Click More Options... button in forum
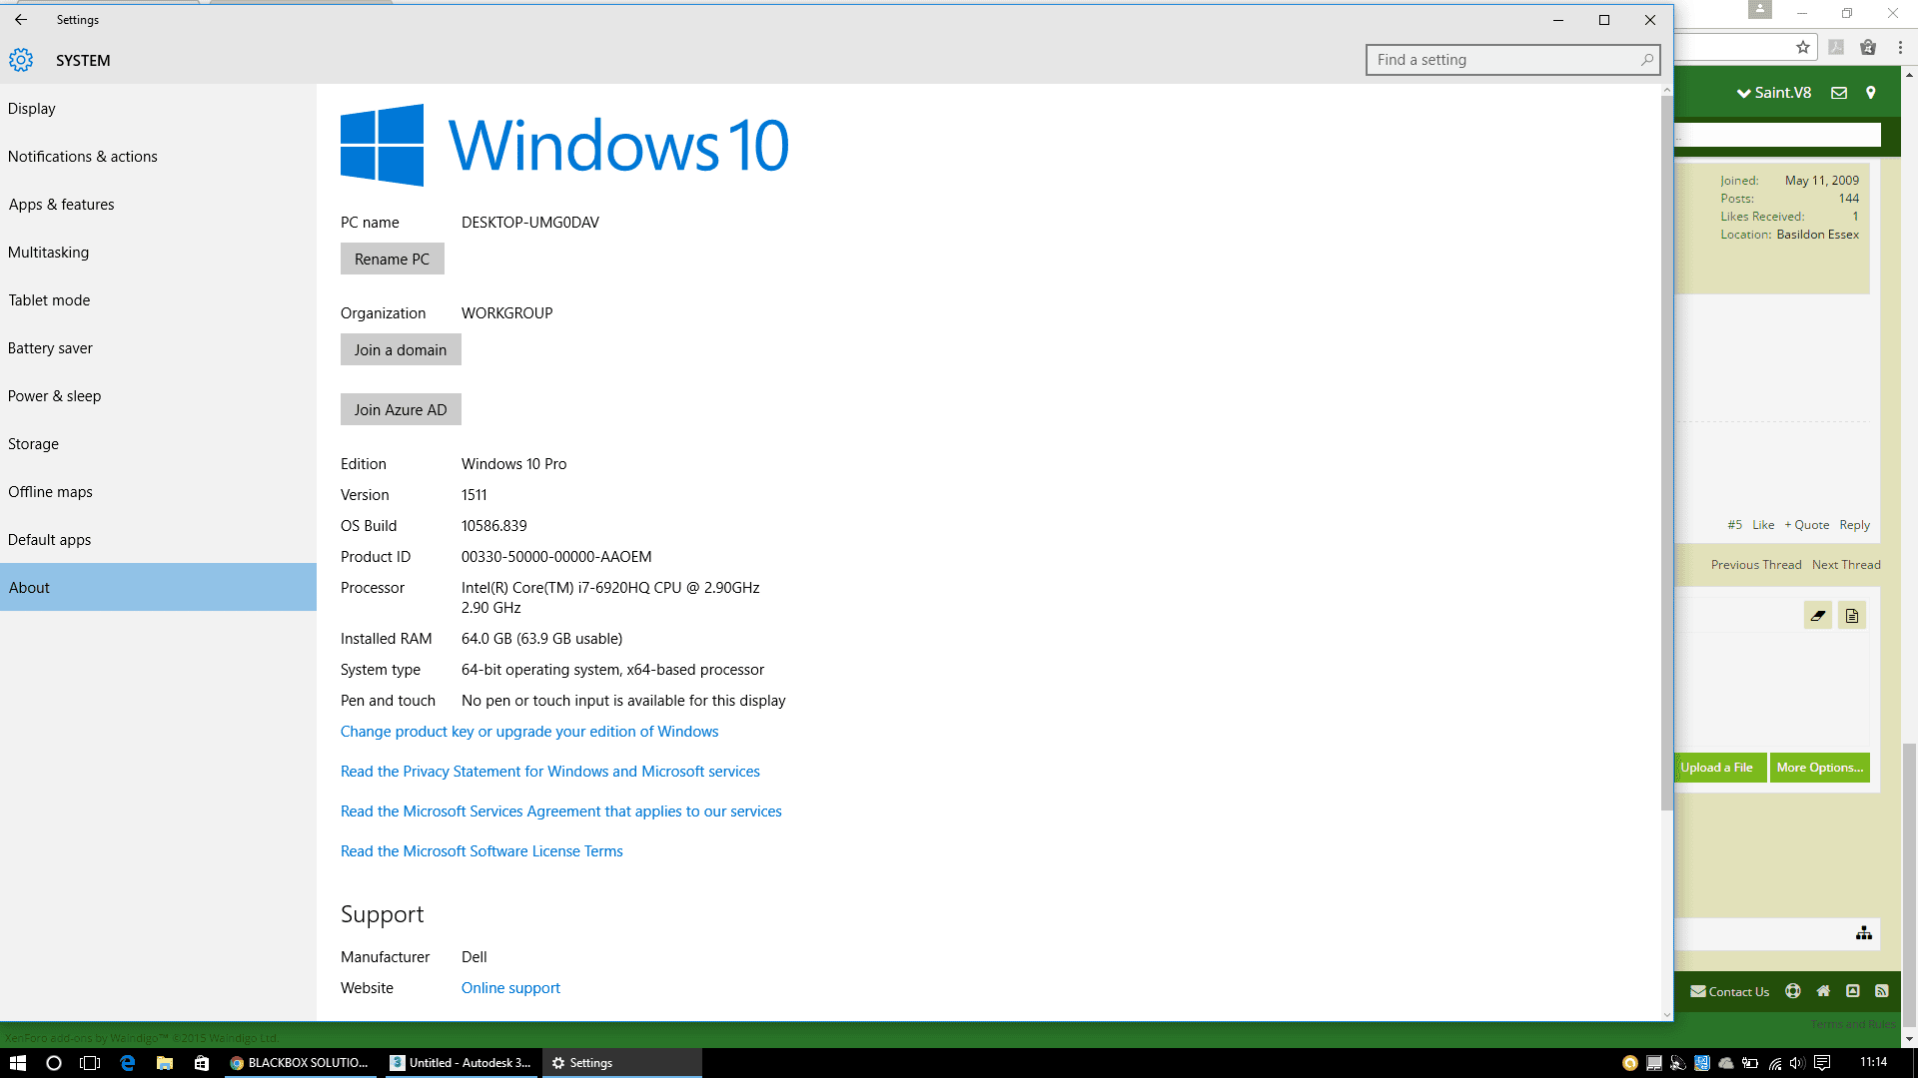 click(1820, 768)
